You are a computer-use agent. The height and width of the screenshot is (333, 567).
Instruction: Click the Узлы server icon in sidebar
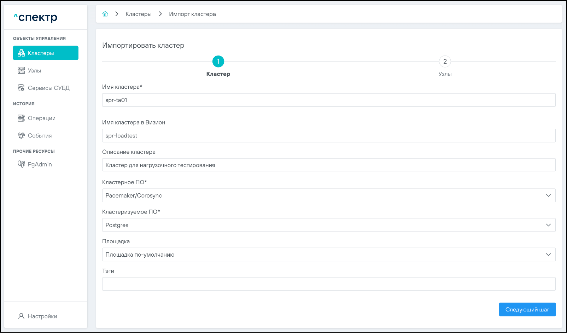[21, 70]
